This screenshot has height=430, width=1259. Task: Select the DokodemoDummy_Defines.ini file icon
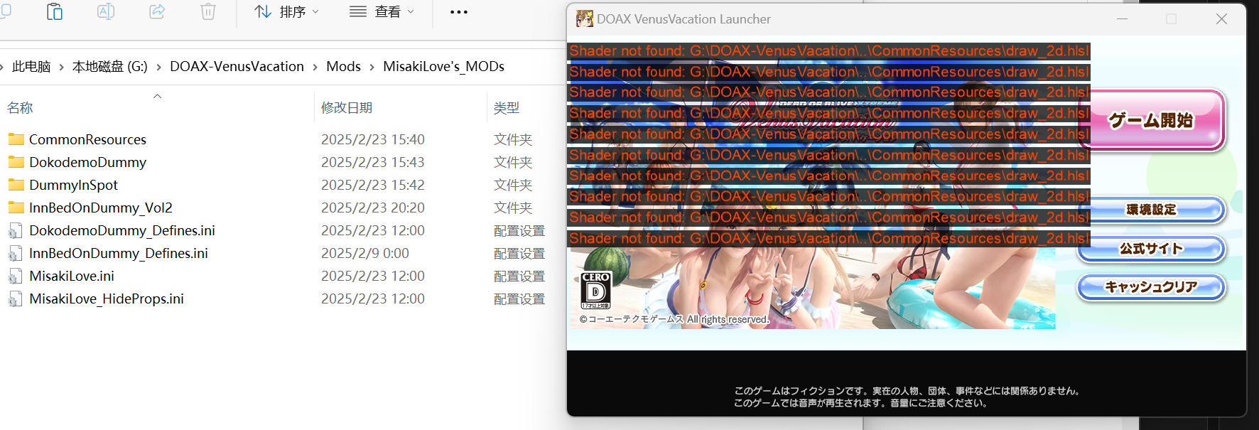coord(15,230)
